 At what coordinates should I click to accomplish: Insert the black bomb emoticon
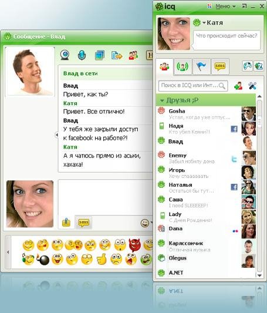[43, 260]
